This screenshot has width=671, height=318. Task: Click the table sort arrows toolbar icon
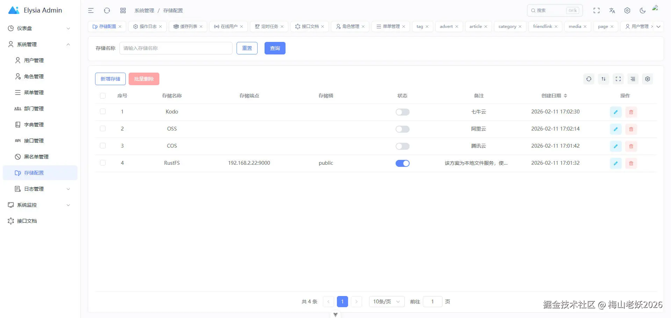coord(604,79)
